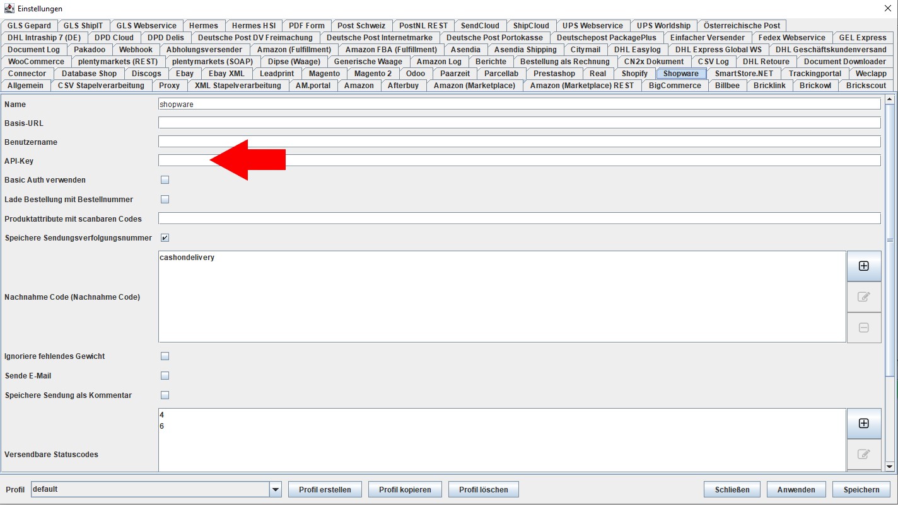Click Profil löschen button

(x=483, y=489)
